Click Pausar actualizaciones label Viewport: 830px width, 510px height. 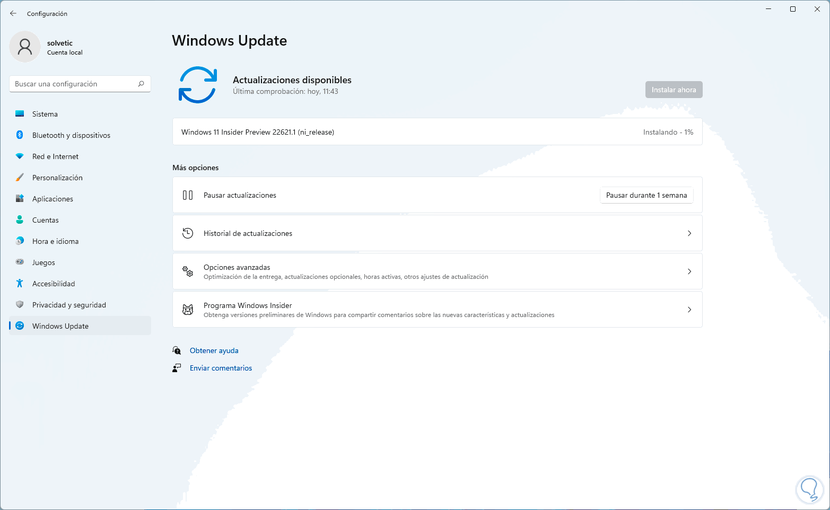pyautogui.click(x=240, y=195)
